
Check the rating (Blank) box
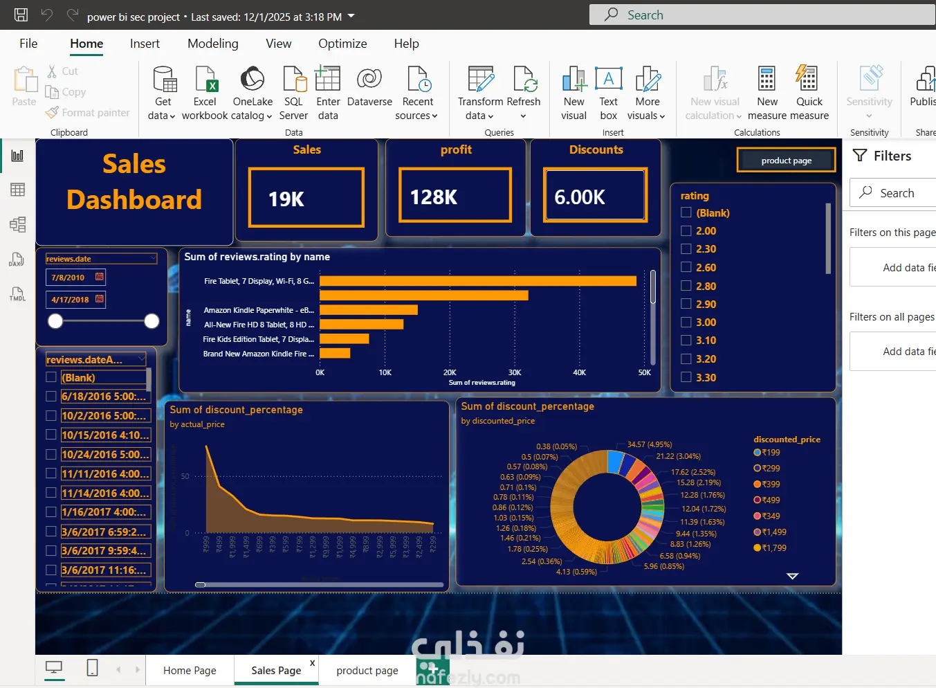[686, 212]
